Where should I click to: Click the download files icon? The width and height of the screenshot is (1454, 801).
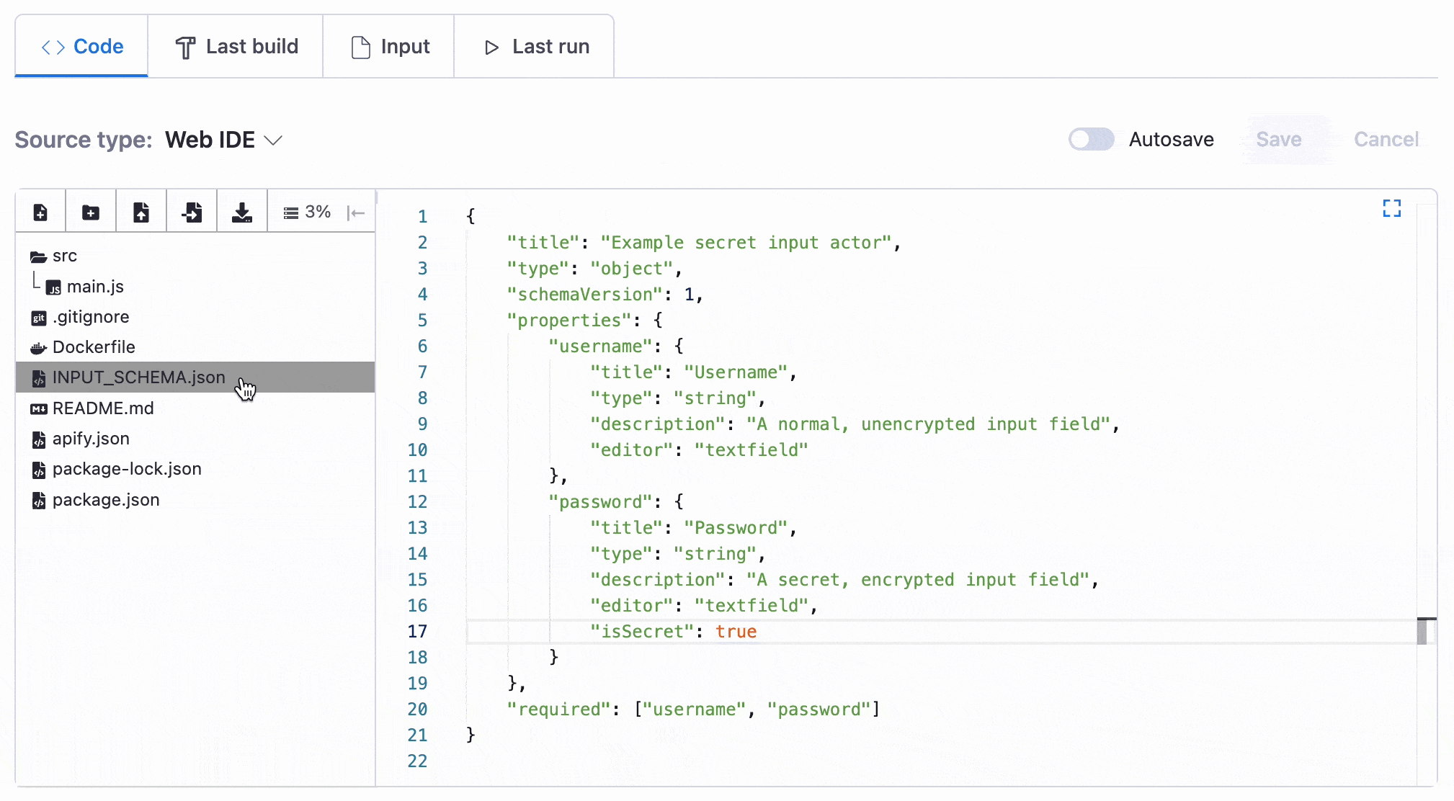[x=242, y=212]
